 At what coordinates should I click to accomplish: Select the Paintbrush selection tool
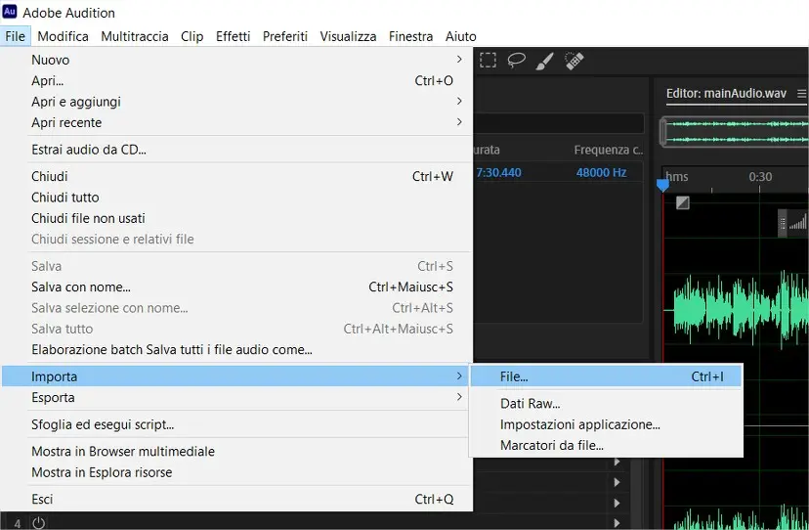pyautogui.click(x=545, y=61)
